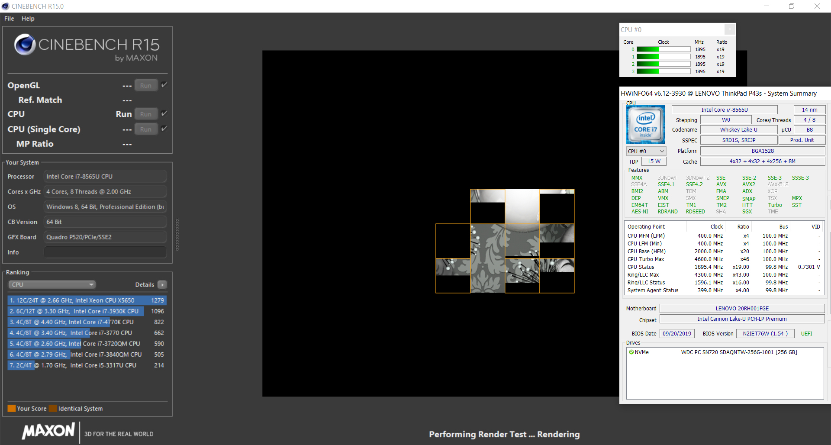Click the GFX Board field Quadro P520
Viewport: 831px width, 445px height.
point(105,237)
